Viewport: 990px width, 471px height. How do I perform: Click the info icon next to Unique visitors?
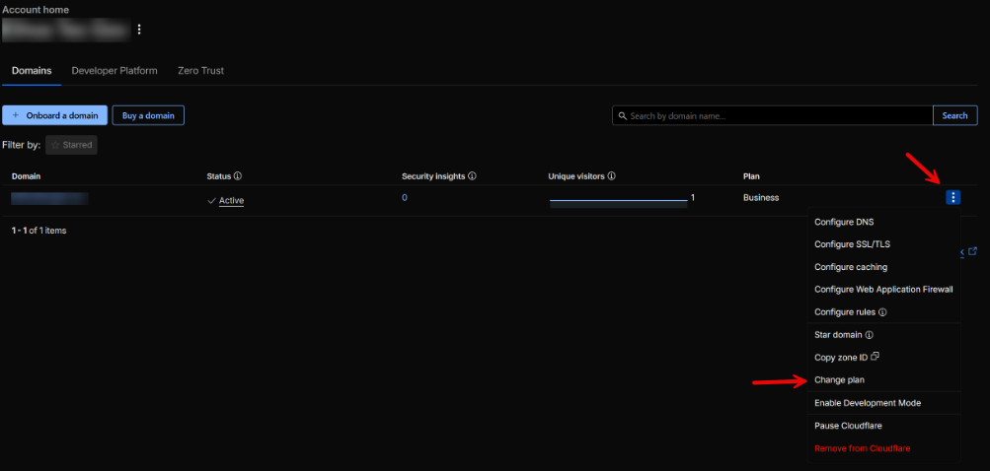pyautogui.click(x=611, y=176)
